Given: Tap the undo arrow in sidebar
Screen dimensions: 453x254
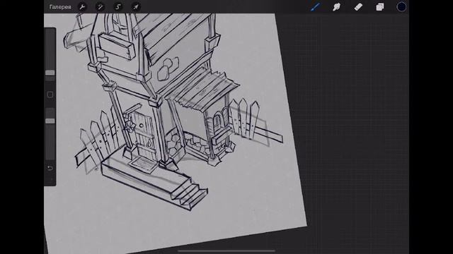Looking at the screenshot, I should [x=50, y=168].
